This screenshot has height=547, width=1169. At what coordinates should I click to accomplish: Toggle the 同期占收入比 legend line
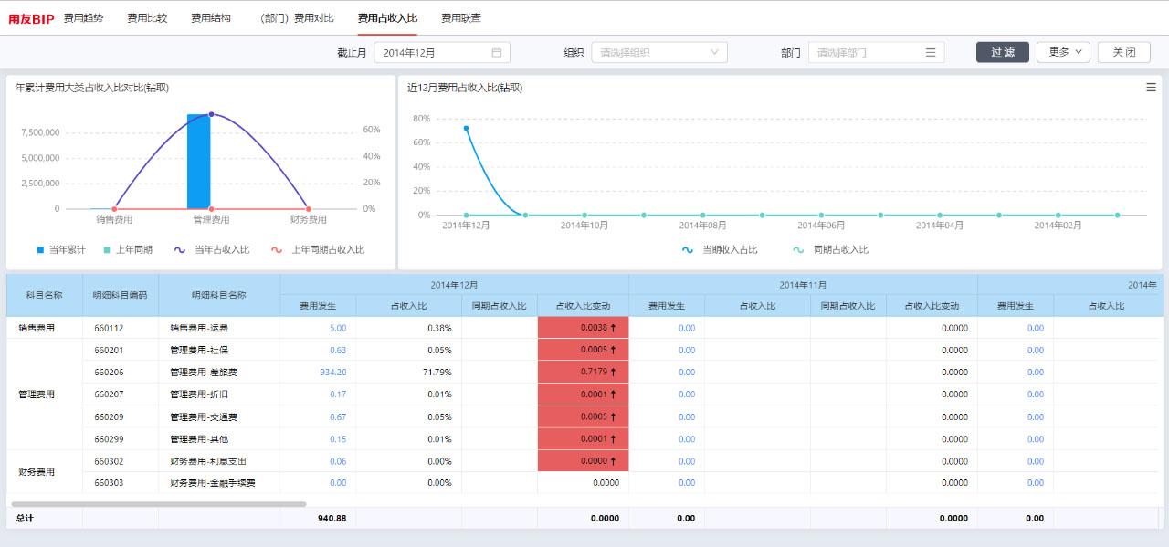pos(830,249)
